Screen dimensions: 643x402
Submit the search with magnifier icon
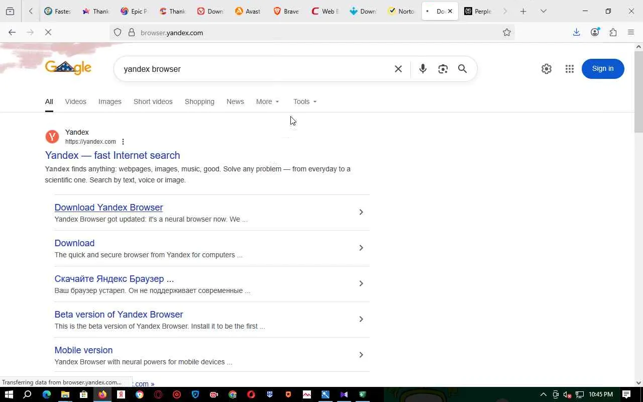[x=463, y=69]
